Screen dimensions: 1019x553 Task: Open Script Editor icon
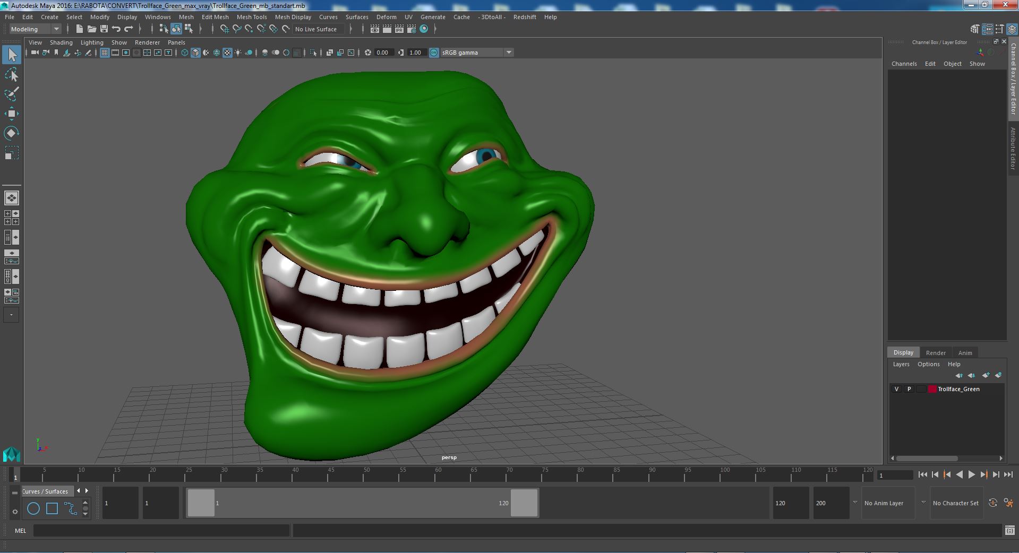coord(1009,530)
